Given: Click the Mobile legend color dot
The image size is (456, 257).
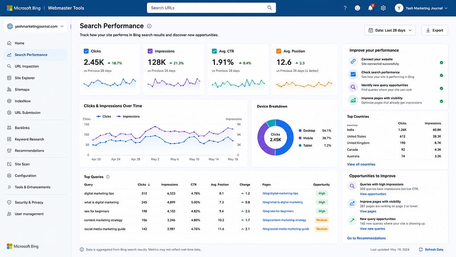Looking at the screenshot, I should (300, 138).
